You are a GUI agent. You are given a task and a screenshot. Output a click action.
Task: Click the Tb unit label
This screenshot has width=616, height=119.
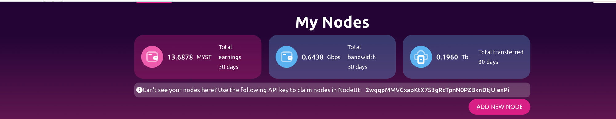465,57
